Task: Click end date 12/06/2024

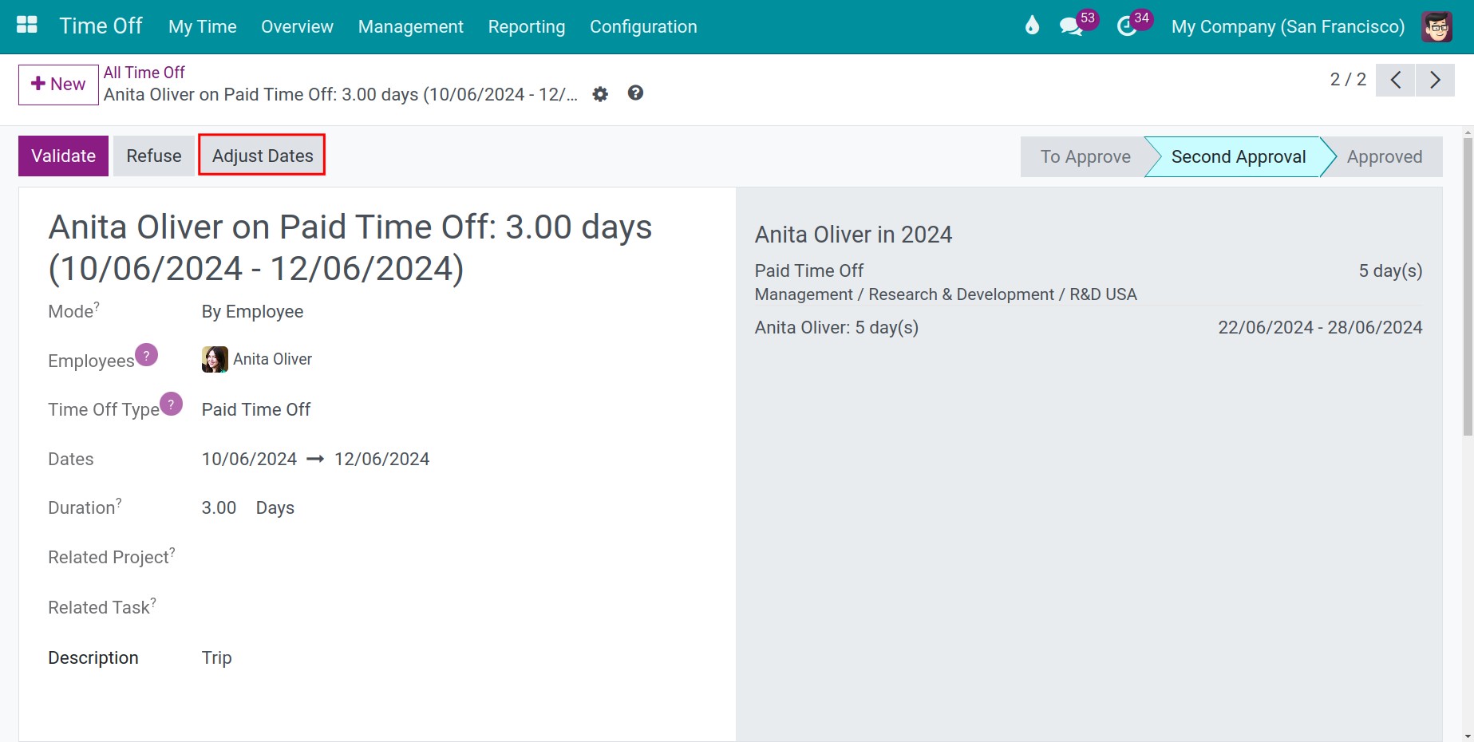Action: coord(381,459)
